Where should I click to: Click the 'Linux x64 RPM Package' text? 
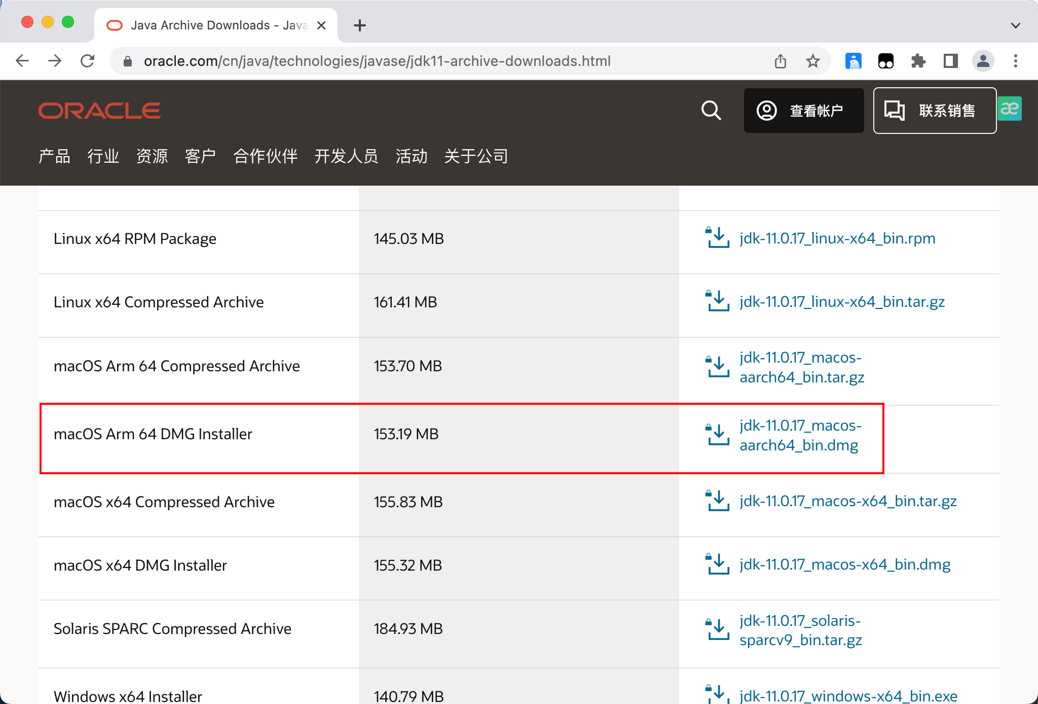point(135,239)
